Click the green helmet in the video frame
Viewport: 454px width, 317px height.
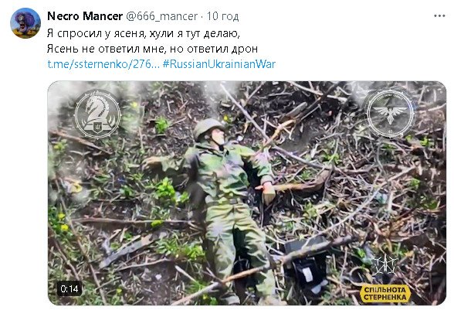point(207,128)
